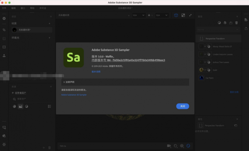This screenshot has width=249, height=151.
Task: Select the dashed-square tiling tool in left toolbar
Action: (x=4, y=47)
